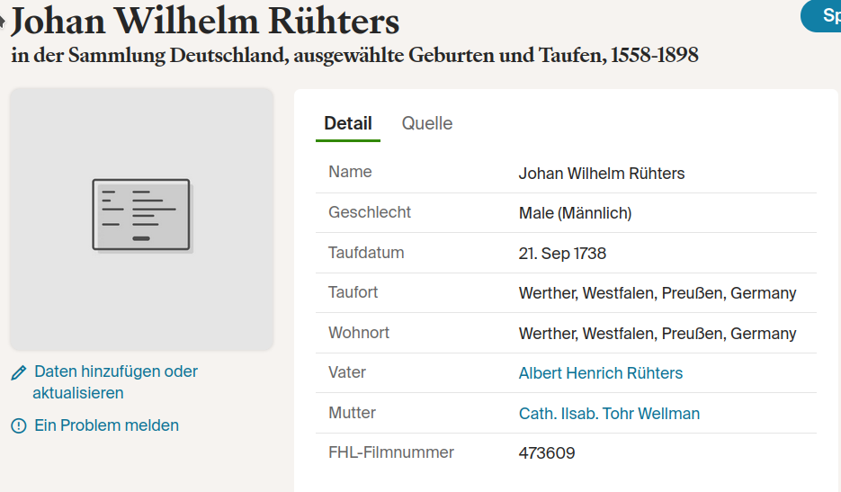Click the Taufort value Werther, Westfalen
This screenshot has height=492, width=841.
click(x=657, y=293)
